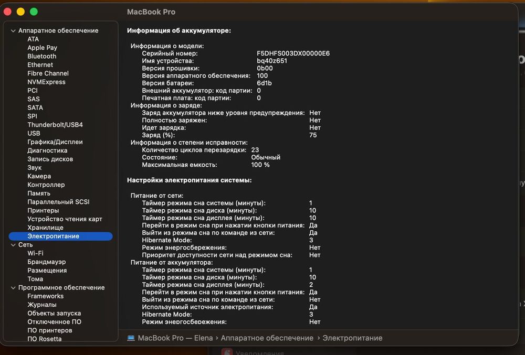Select NVMExpress in the sidebar

tap(46, 82)
